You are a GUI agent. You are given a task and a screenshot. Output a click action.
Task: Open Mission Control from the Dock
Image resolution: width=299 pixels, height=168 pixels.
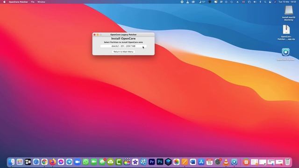click(x=28, y=162)
